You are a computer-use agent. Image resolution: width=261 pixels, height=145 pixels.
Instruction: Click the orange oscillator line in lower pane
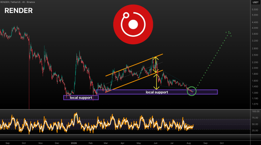click(97, 124)
